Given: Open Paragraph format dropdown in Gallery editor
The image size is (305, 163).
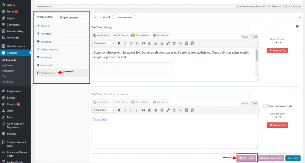Looking at the screenshot, I should [104, 43].
